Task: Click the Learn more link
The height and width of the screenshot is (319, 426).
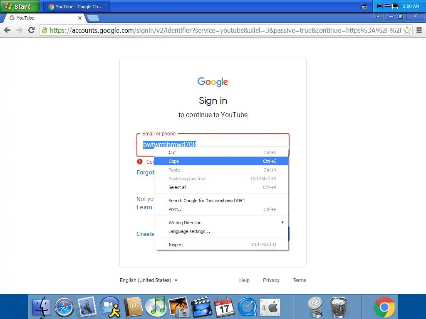Action: 144,207
